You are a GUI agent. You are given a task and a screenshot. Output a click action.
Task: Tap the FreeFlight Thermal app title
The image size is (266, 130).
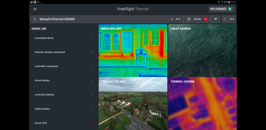click(133, 9)
